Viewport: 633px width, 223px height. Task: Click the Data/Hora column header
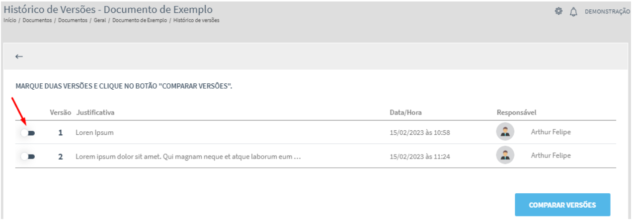(405, 112)
